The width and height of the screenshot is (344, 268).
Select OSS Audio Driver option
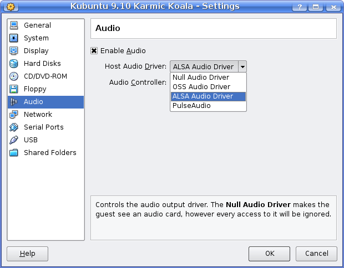point(201,87)
